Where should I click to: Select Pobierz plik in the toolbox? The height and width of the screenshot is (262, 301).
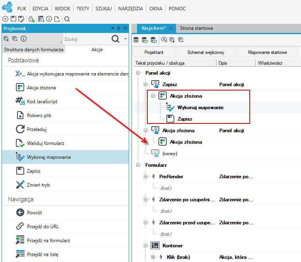tap(69, 116)
